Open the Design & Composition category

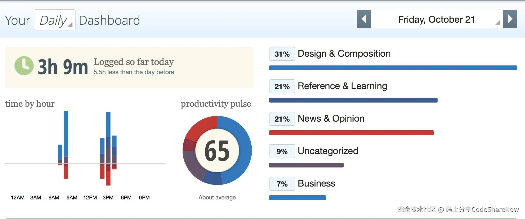coord(344,54)
